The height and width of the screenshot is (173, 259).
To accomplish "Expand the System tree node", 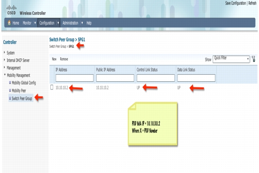I will (x=4, y=52).
